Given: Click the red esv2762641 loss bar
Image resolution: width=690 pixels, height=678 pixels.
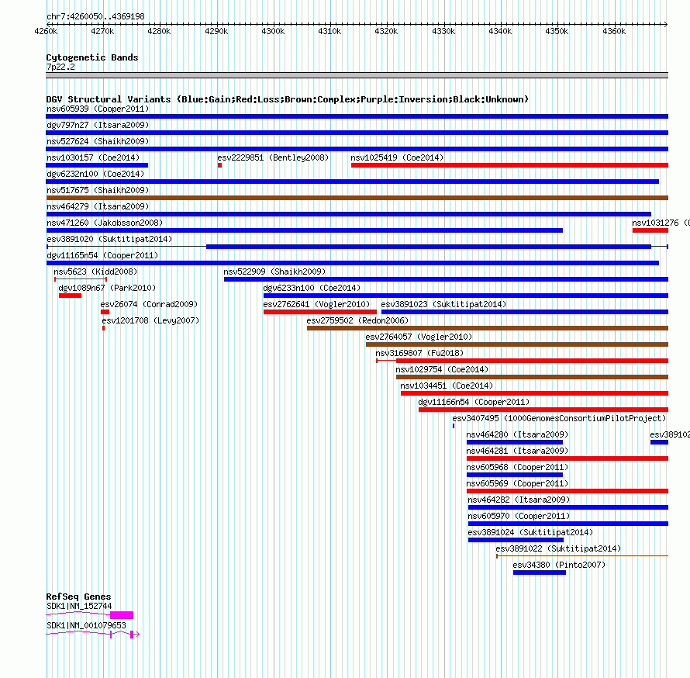Looking at the screenshot, I should click(320, 312).
